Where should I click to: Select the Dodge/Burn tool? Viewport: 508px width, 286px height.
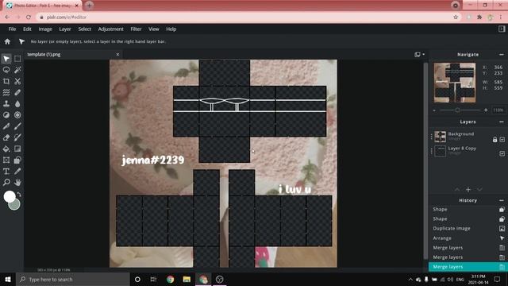(6, 114)
